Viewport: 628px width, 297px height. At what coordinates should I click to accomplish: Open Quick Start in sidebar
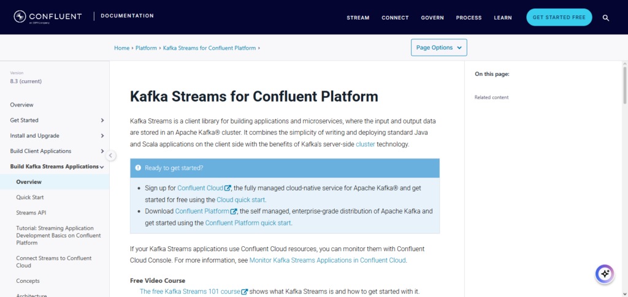coord(30,197)
